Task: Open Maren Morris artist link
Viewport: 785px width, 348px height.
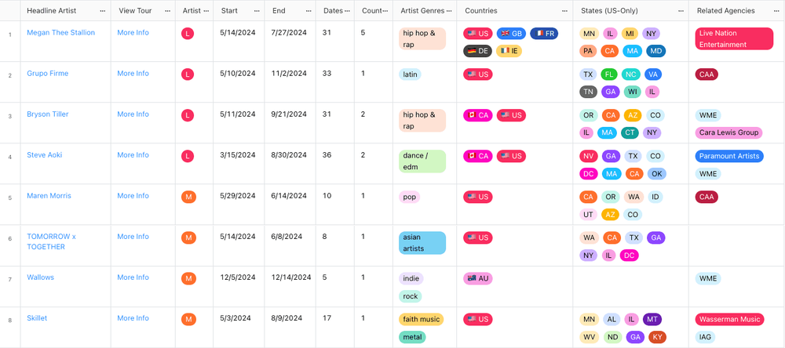Action: [49, 195]
